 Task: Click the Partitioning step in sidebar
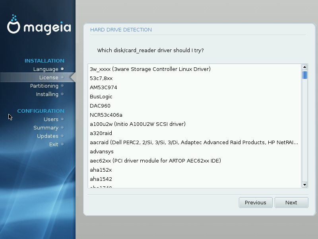pyautogui.click(x=44, y=86)
